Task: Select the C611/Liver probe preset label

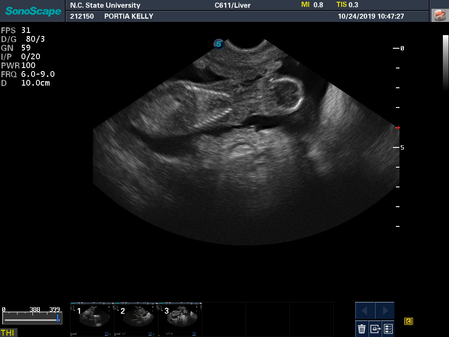Action: [232, 5]
